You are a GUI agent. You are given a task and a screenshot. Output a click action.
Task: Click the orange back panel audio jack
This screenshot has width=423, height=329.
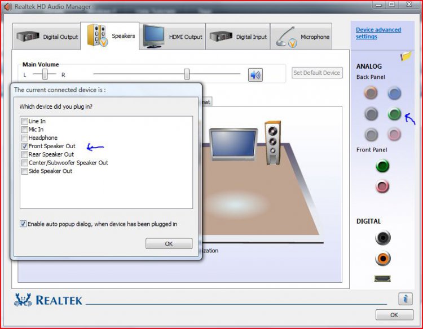371,93
